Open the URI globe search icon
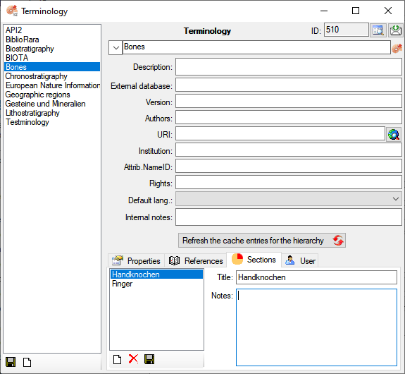The image size is (405, 374). (394, 134)
